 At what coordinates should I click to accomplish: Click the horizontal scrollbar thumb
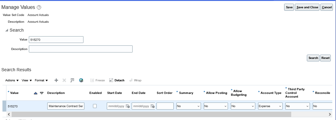[x=151, y=114]
